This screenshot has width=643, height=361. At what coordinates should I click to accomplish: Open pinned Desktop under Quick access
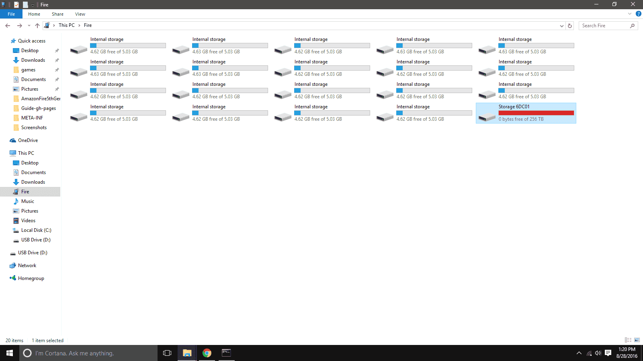tap(30, 51)
